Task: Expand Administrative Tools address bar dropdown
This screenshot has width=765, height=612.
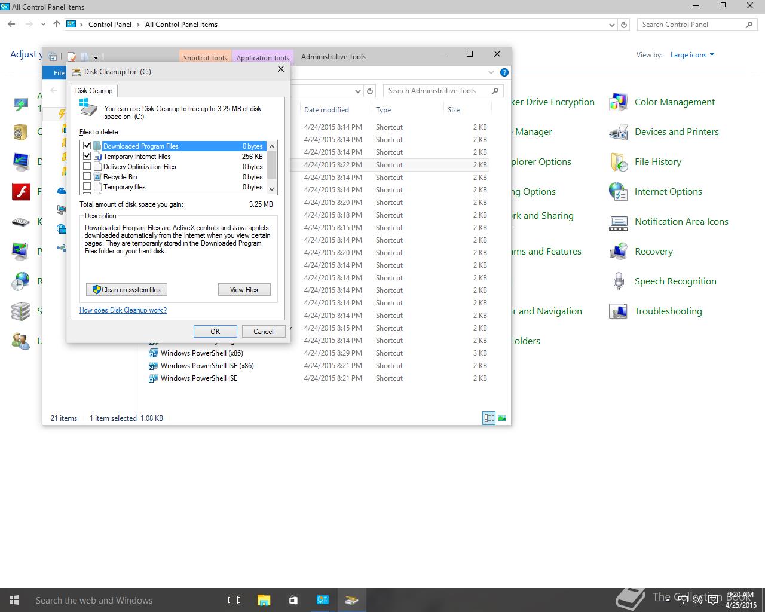Action: 358,91
